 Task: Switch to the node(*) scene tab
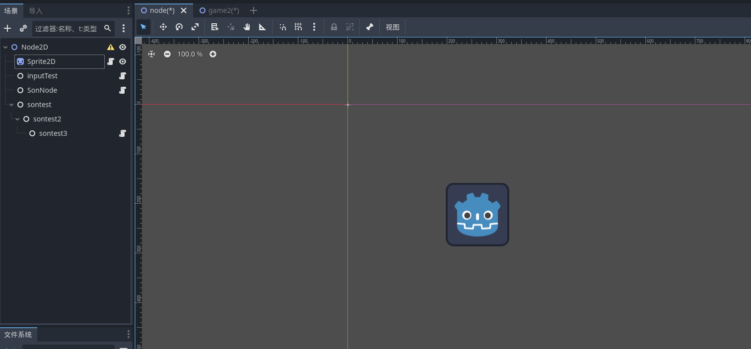[x=162, y=10]
